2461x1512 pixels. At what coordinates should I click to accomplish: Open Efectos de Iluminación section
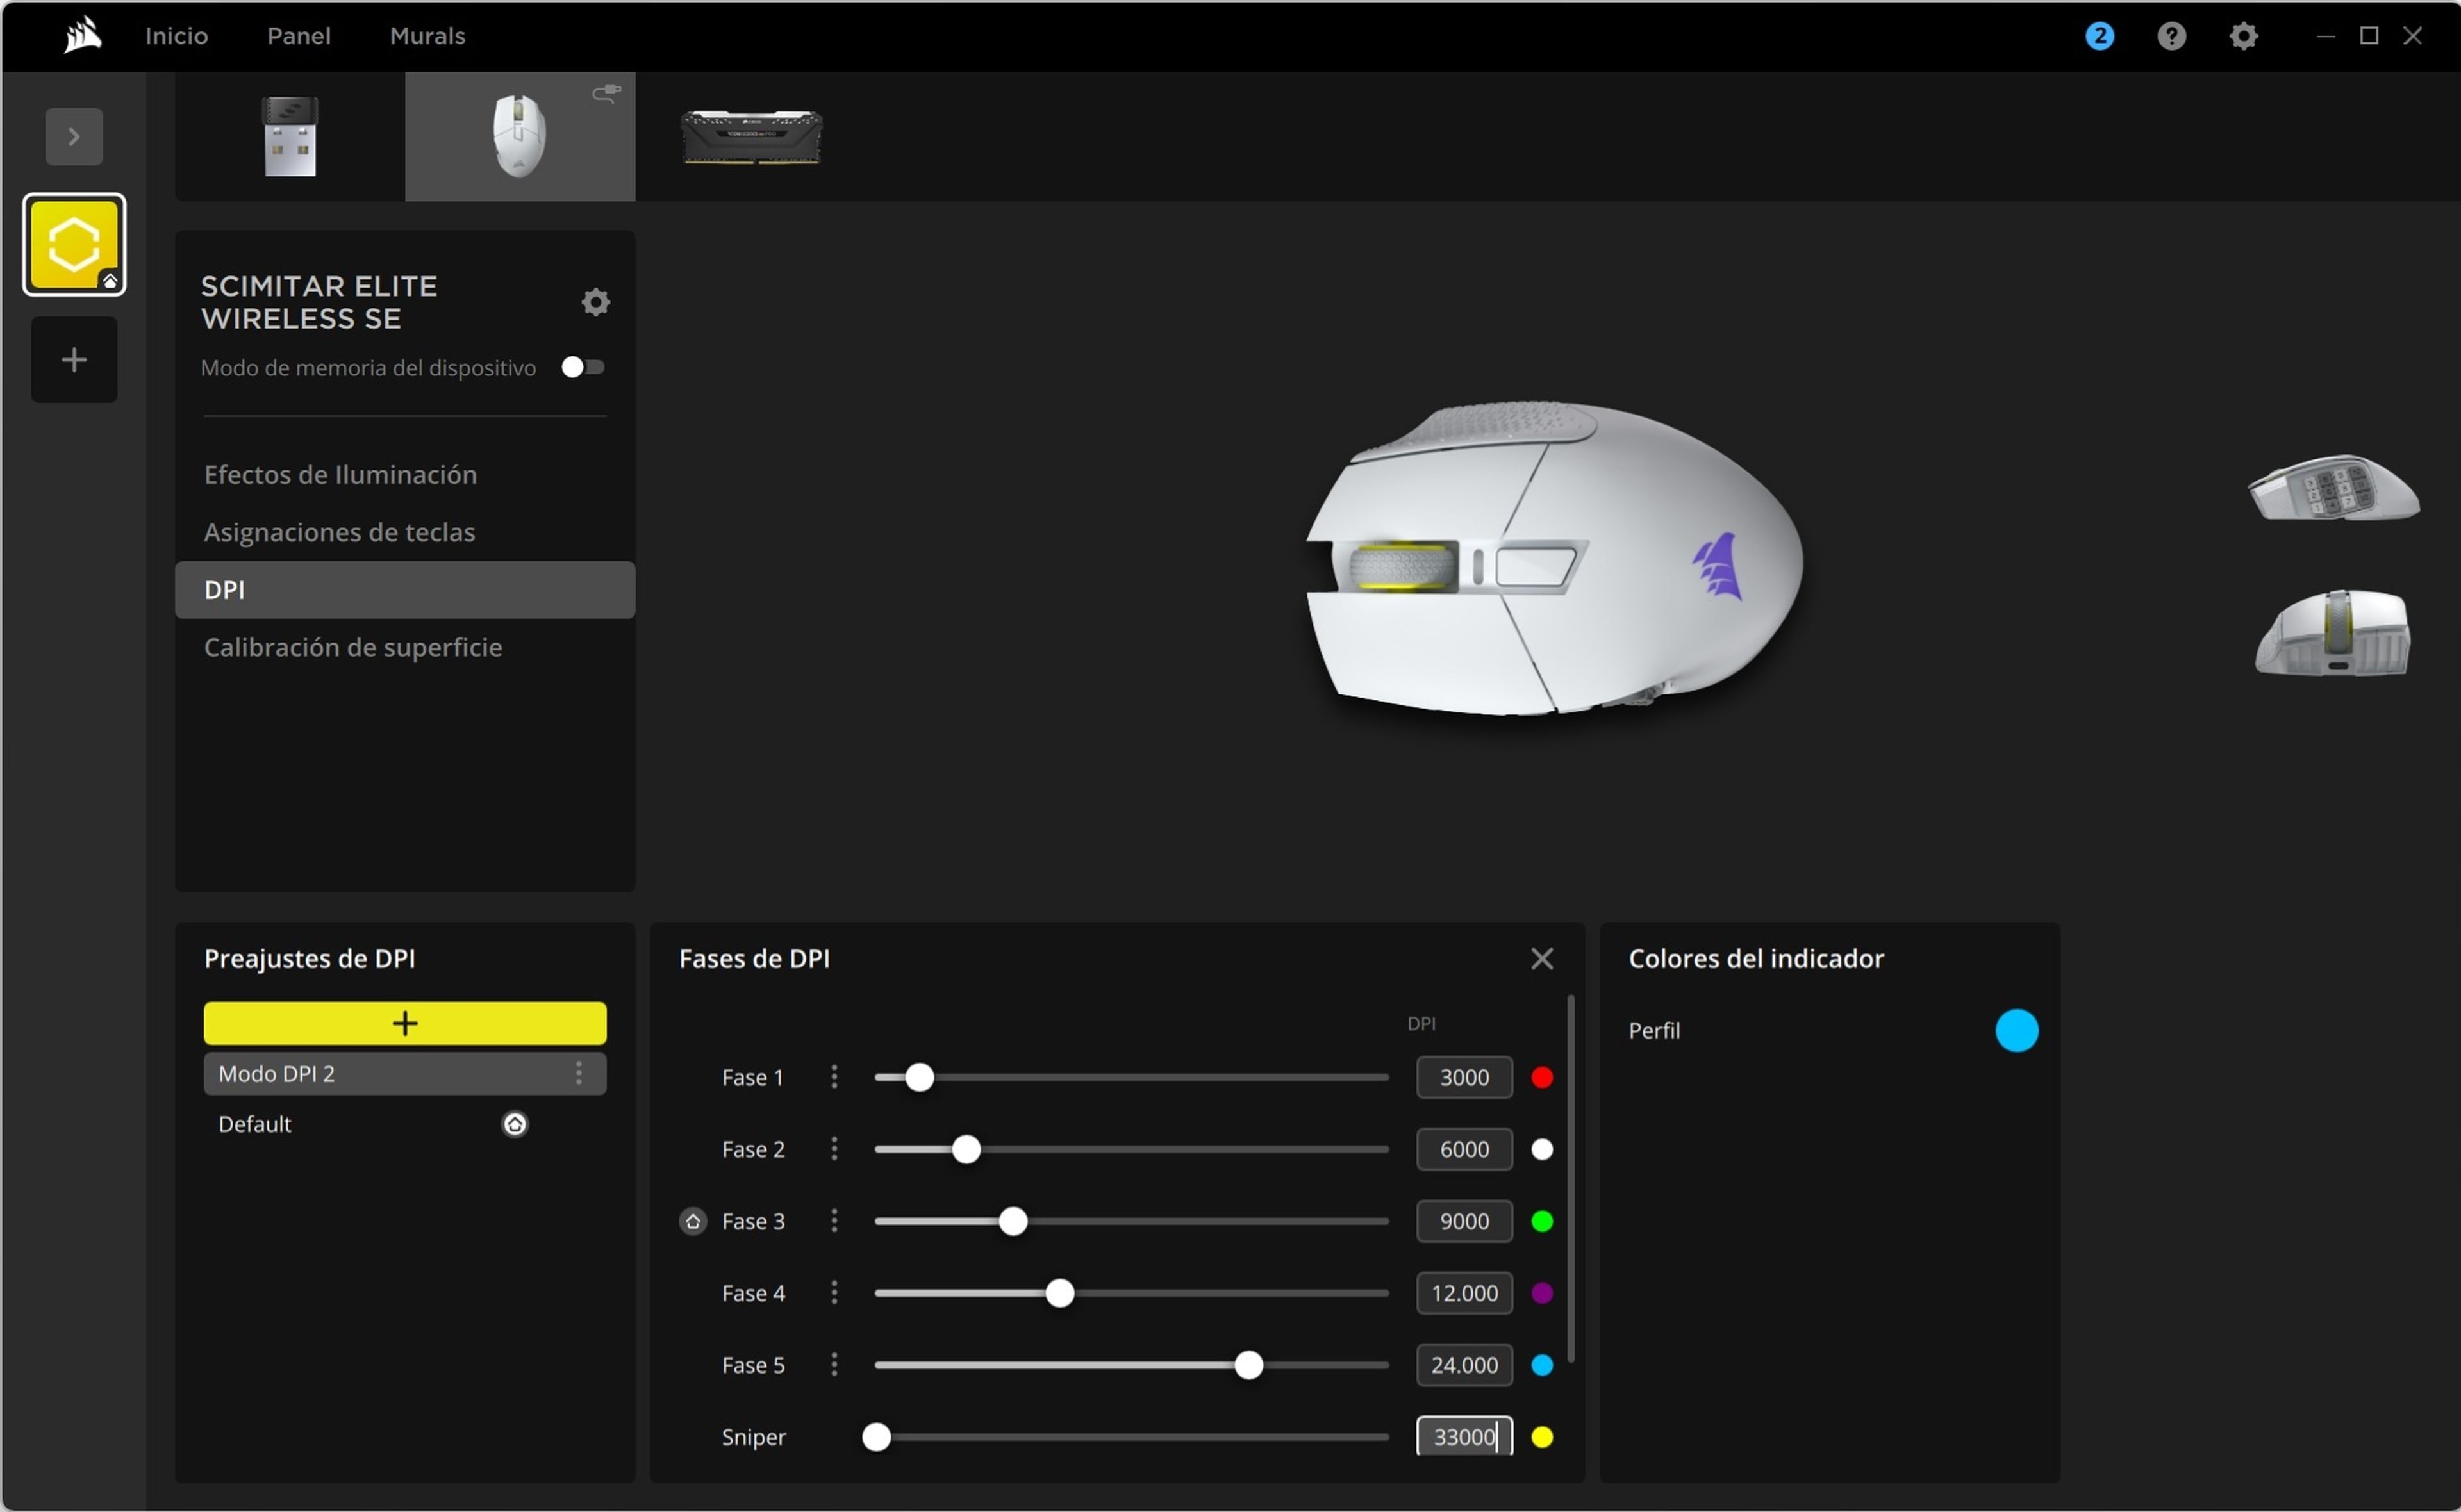click(339, 474)
